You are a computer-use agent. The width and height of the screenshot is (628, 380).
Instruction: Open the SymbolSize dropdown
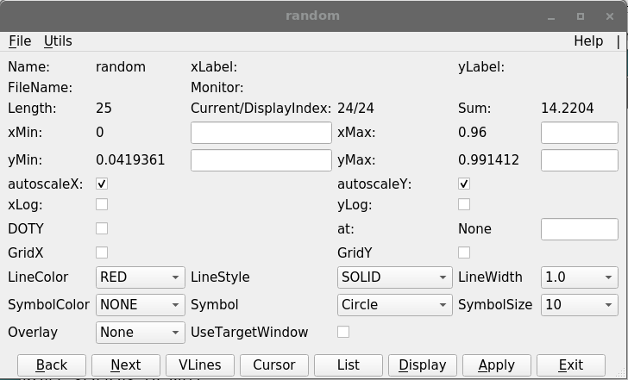579,305
